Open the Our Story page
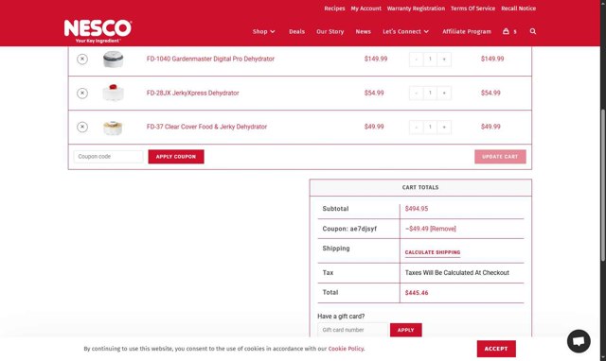Image resolution: width=606 pixels, height=361 pixels. [x=330, y=31]
